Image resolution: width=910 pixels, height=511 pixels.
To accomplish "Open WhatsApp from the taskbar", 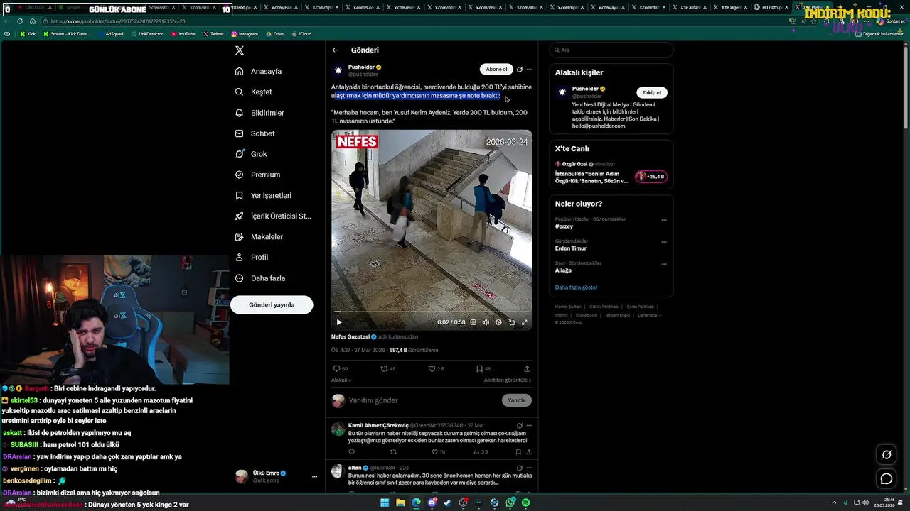I will click(510, 502).
